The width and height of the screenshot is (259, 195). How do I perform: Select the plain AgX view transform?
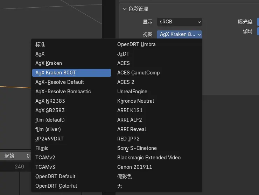(71, 54)
